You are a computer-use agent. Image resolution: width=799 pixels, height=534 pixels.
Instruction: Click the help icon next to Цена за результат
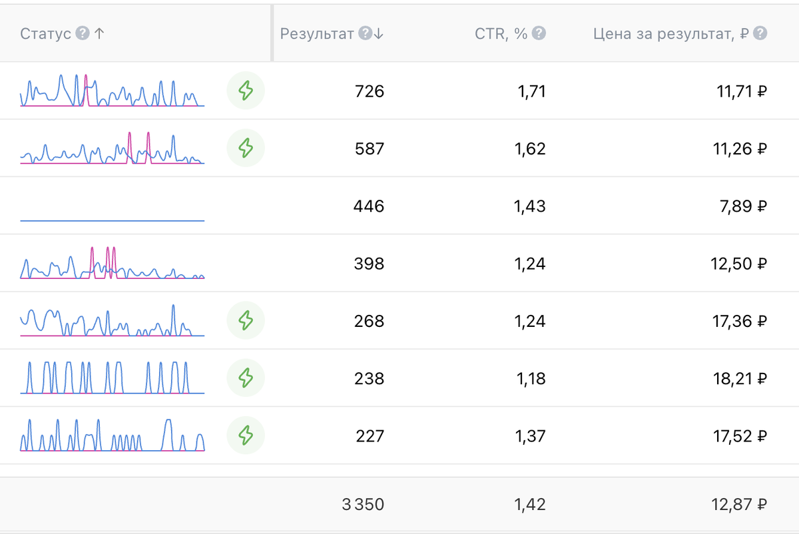point(760,33)
